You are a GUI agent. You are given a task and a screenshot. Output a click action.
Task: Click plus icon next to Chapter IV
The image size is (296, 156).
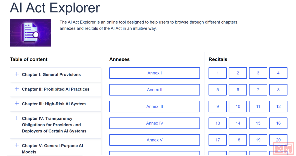tap(17, 118)
